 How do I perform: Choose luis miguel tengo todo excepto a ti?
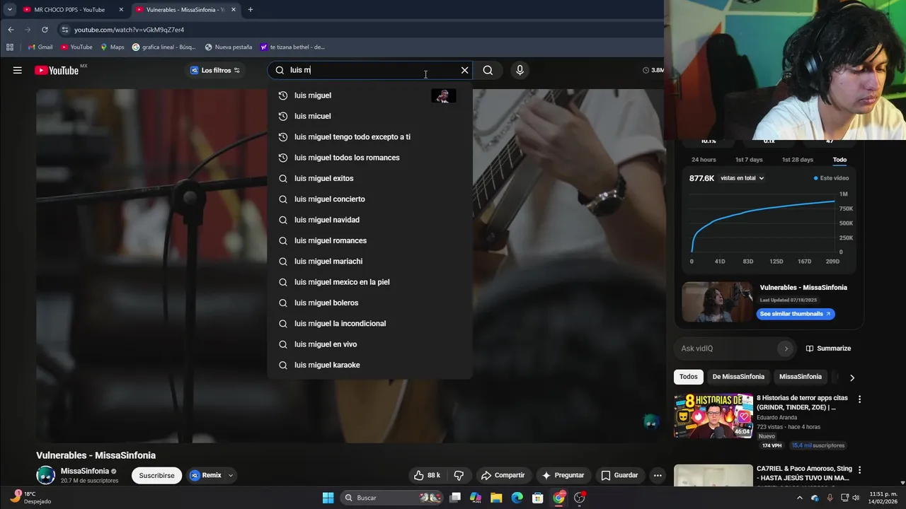point(369,136)
